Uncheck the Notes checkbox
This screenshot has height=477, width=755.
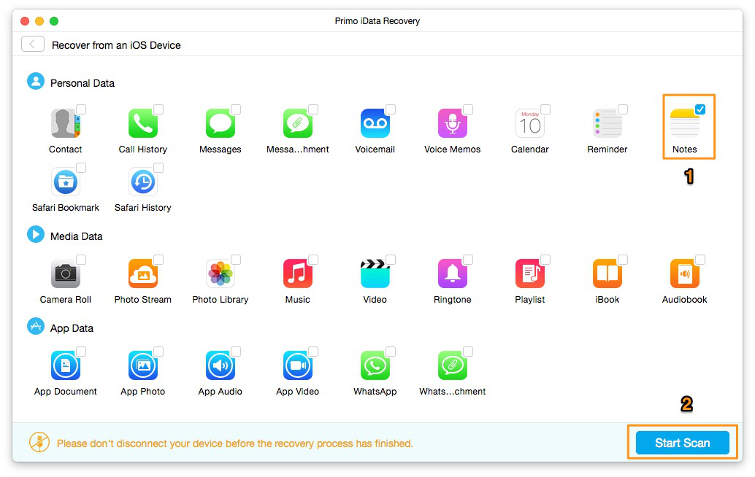click(700, 109)
